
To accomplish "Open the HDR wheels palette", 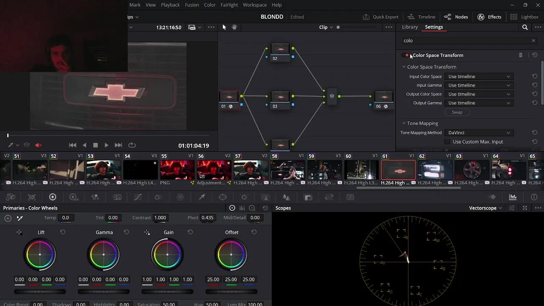I will point(74,197).
